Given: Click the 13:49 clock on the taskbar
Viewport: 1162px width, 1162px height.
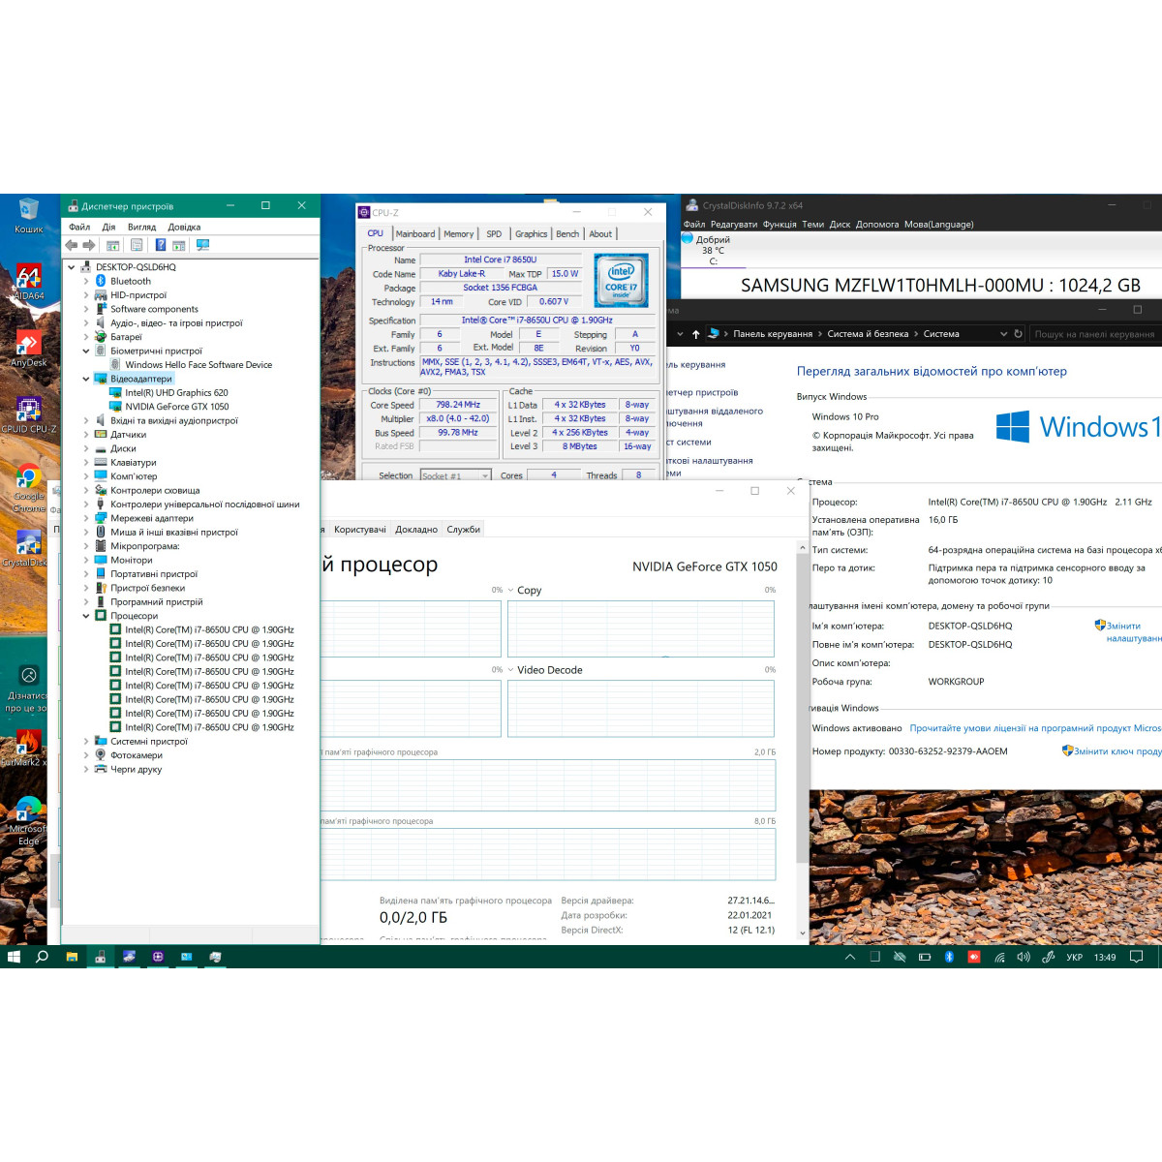Looking at the screenshot, I should click(x=1105, y=957).
